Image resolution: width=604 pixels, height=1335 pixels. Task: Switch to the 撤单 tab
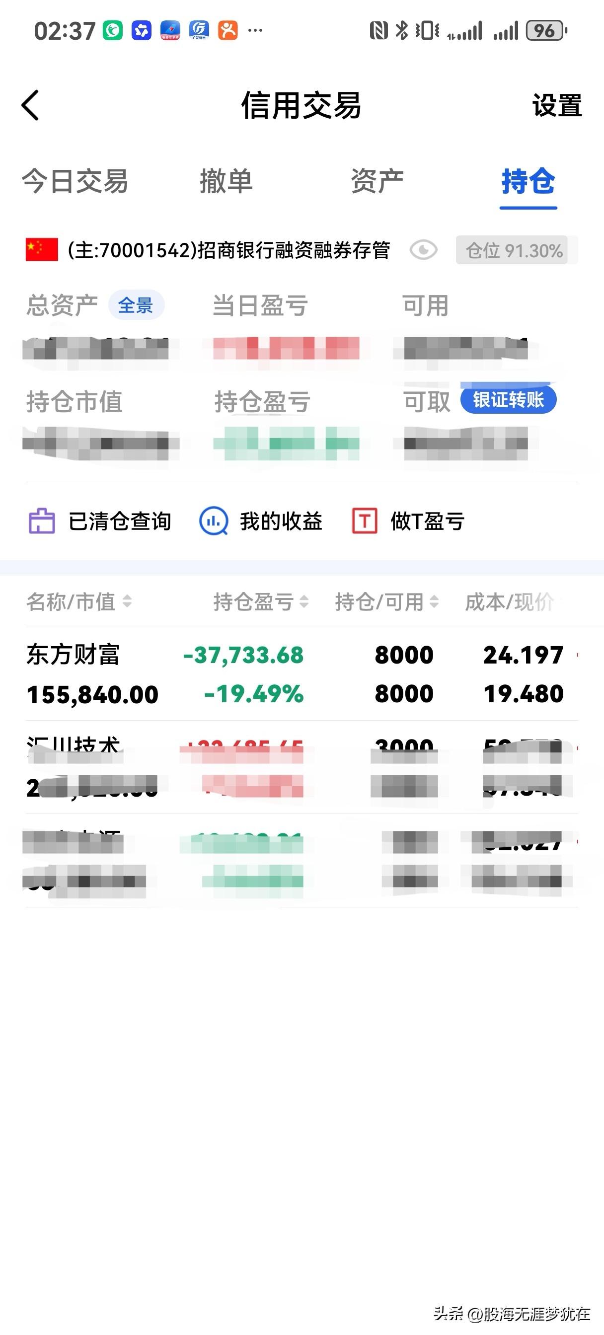pyautogui.click(x=226, y=181)
